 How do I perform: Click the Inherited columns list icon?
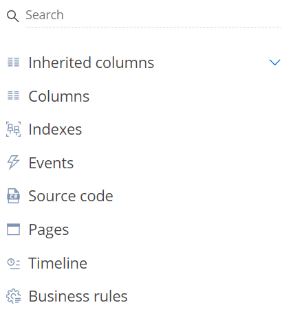[14, 63]
